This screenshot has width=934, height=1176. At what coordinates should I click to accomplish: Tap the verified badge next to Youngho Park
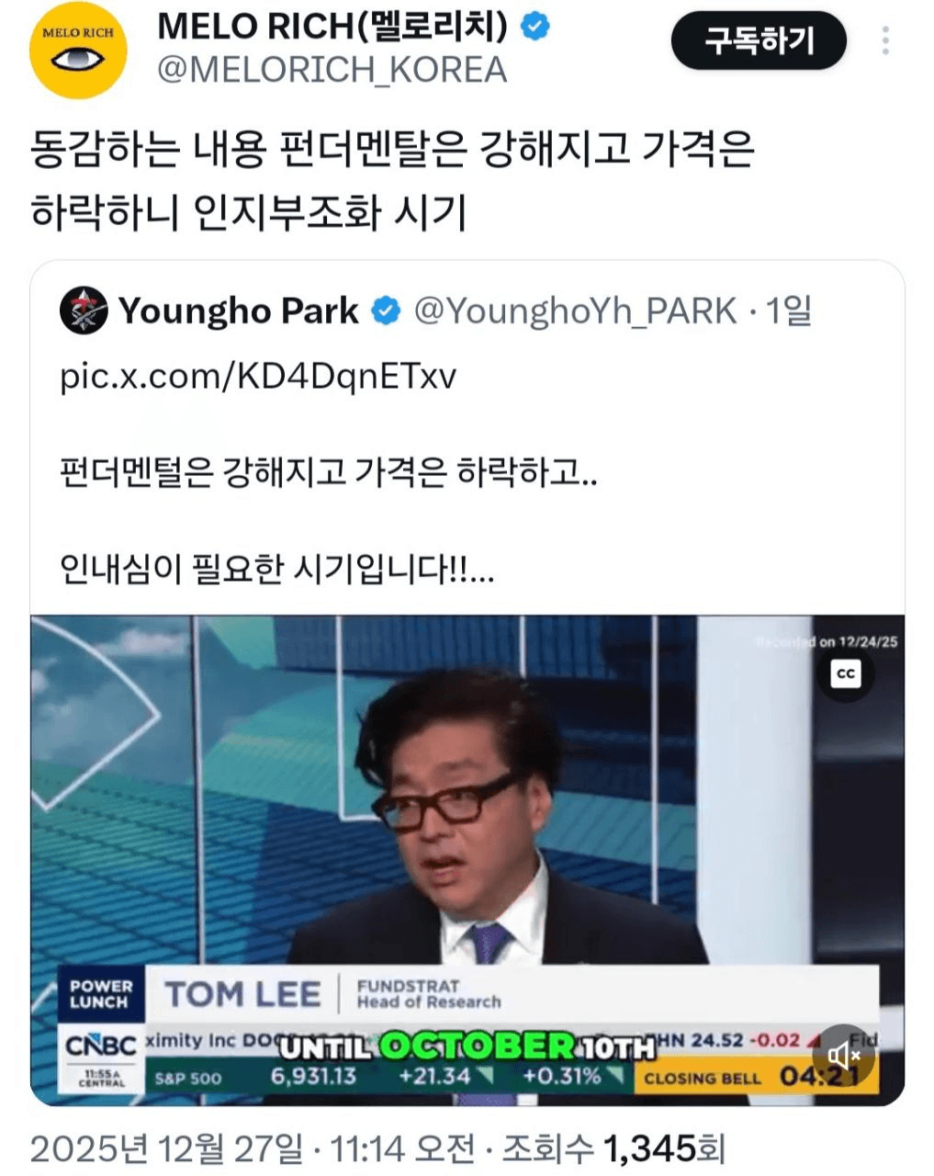point(386,311)
